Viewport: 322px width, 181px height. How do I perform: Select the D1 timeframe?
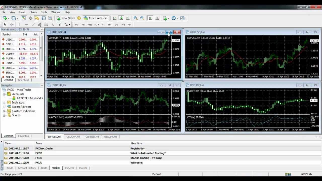pyautogui.click(x=116, y=24)
